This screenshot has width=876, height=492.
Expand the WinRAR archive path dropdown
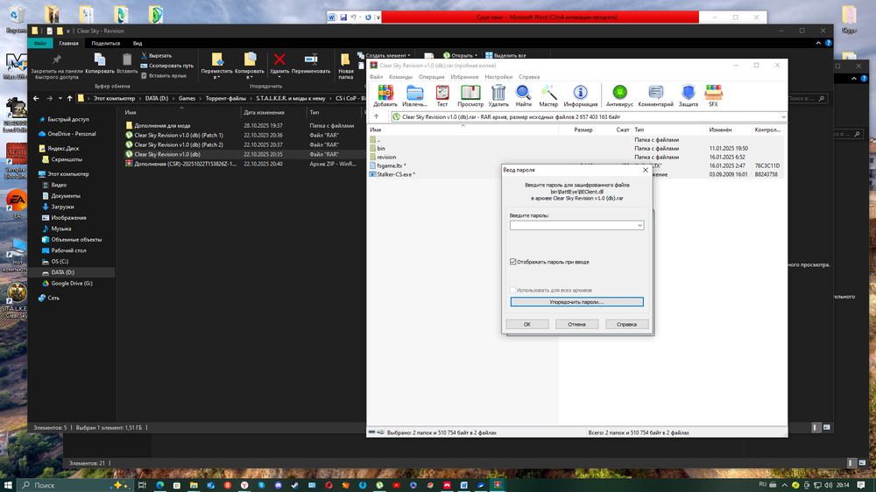pyautogui.click(x=782, y=116)
